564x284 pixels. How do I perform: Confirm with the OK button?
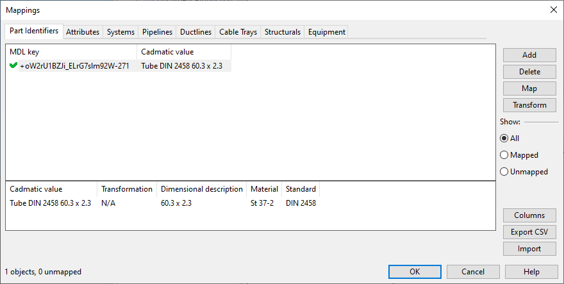pos(415,272)
